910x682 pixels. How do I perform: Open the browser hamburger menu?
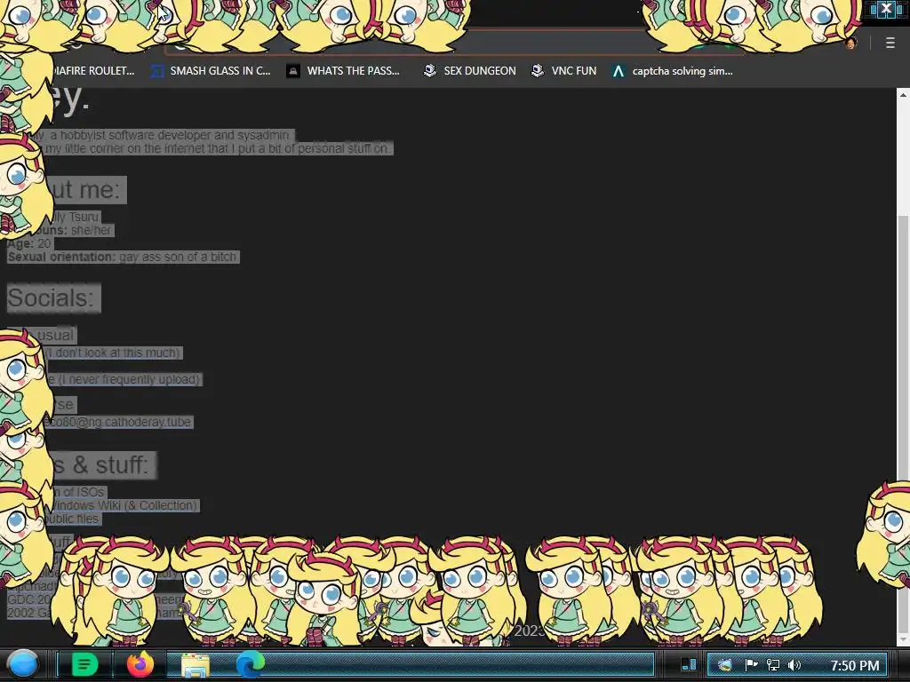pos(890,43)
